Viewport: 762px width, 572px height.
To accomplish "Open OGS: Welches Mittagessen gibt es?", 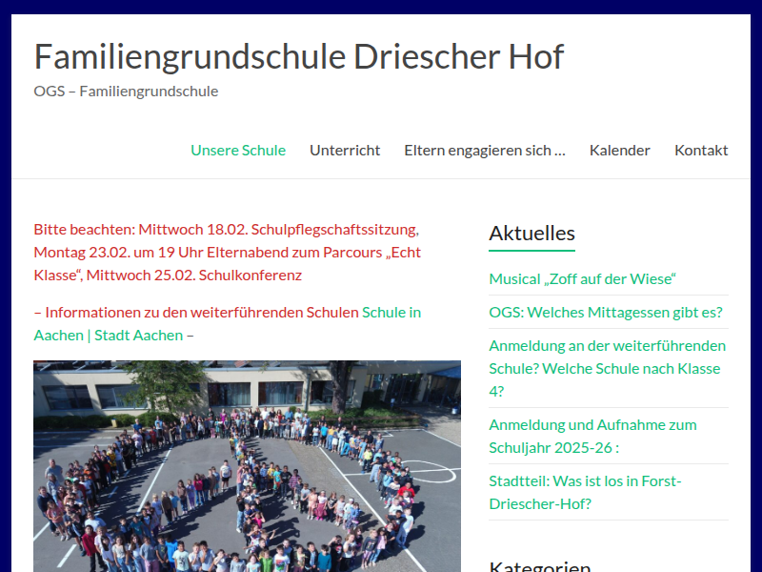I will [605, 312].
